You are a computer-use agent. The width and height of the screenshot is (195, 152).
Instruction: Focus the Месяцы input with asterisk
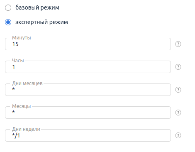pyautogui.click(x=88, y=113)
